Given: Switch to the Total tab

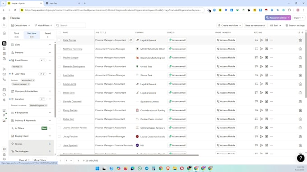Looking at the screenshot, I should tap(16, 35).
